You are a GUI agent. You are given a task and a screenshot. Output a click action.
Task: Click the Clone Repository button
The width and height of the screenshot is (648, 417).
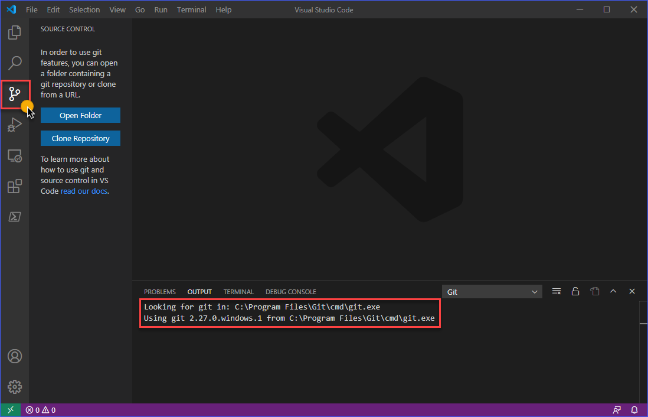click(80, 138)
